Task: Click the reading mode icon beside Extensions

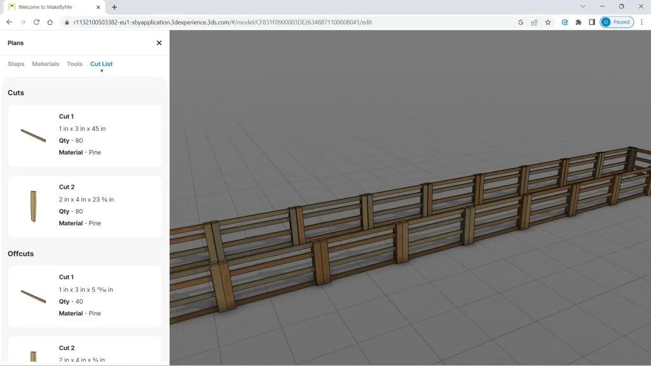Action: pyautogui.click(x=564, y=21)
